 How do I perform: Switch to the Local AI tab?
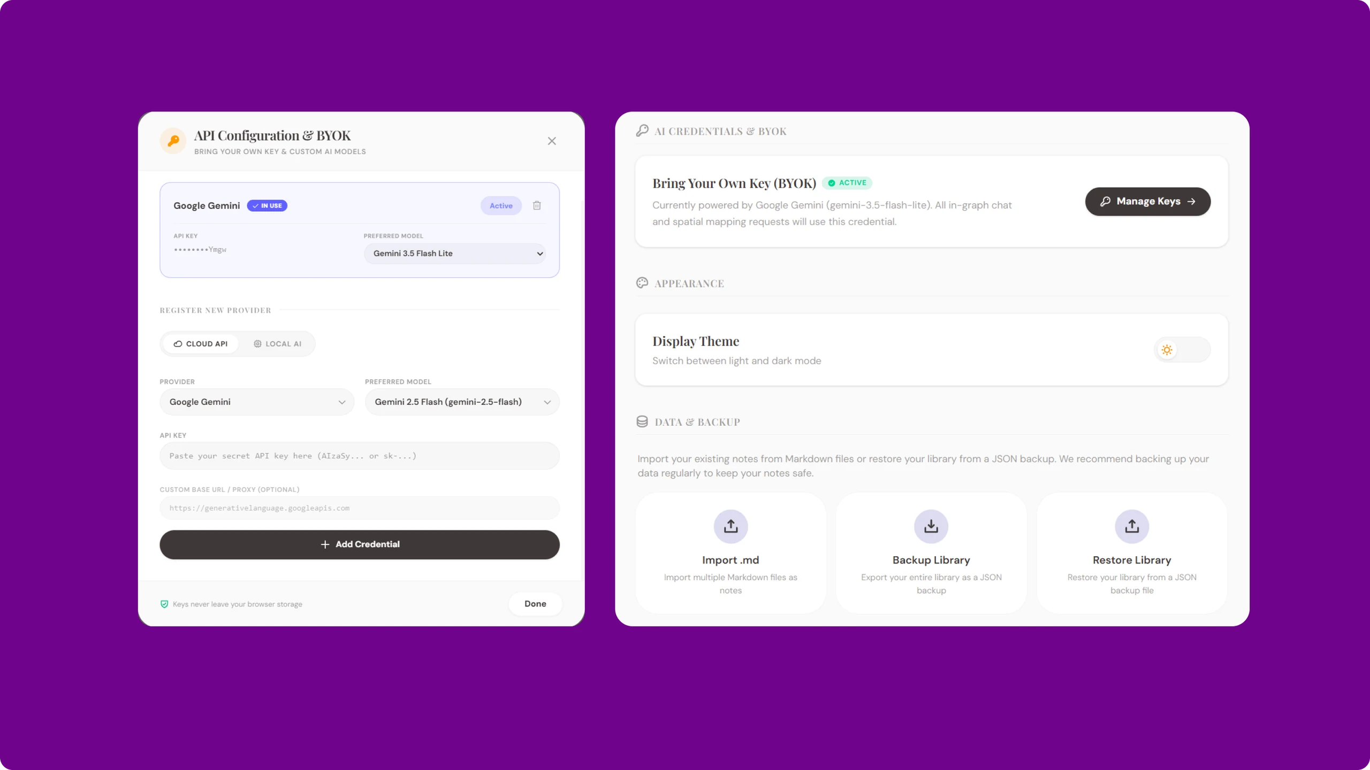pos(277,344)
